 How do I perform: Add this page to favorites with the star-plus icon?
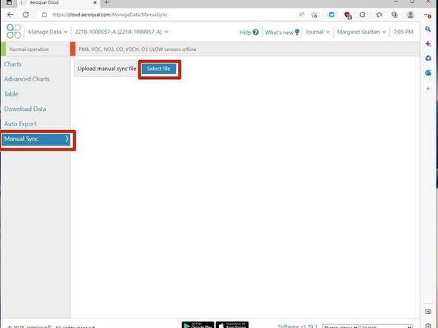(314, 15)
